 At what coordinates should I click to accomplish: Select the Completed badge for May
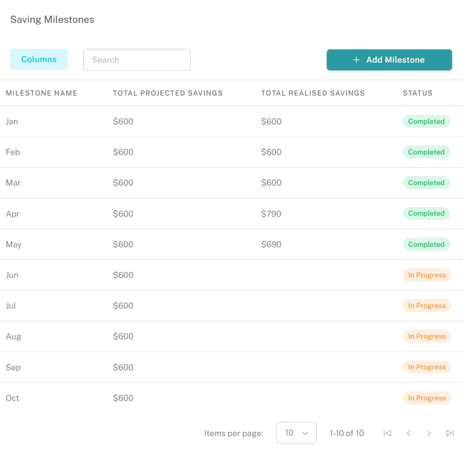tap(426, 244)
